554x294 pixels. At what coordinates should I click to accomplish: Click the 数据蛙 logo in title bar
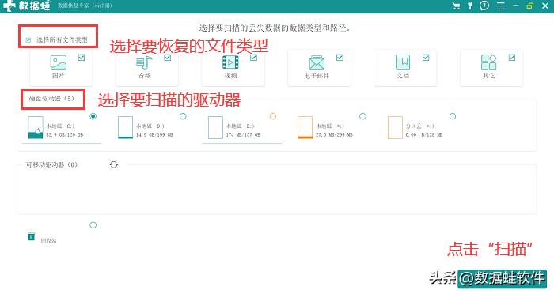pos(26,6)
